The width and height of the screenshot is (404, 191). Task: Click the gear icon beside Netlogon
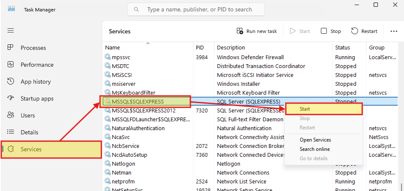click(107, 164)
